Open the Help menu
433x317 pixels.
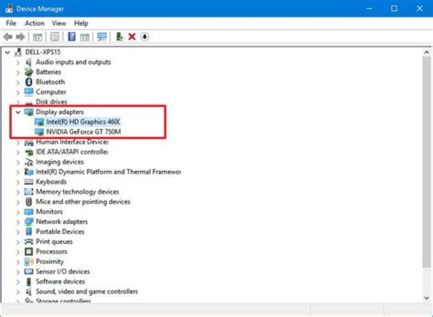(x=81, y=23)
